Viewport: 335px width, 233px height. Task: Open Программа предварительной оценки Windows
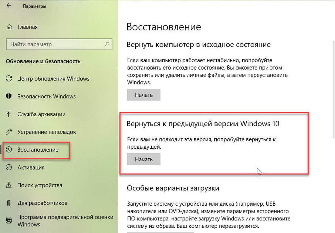[66, 221]
